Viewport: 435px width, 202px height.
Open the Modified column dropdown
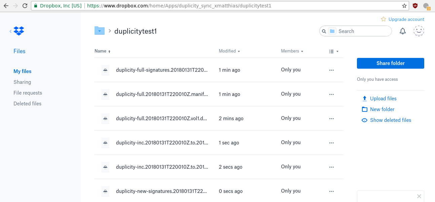tap(229, 51)
